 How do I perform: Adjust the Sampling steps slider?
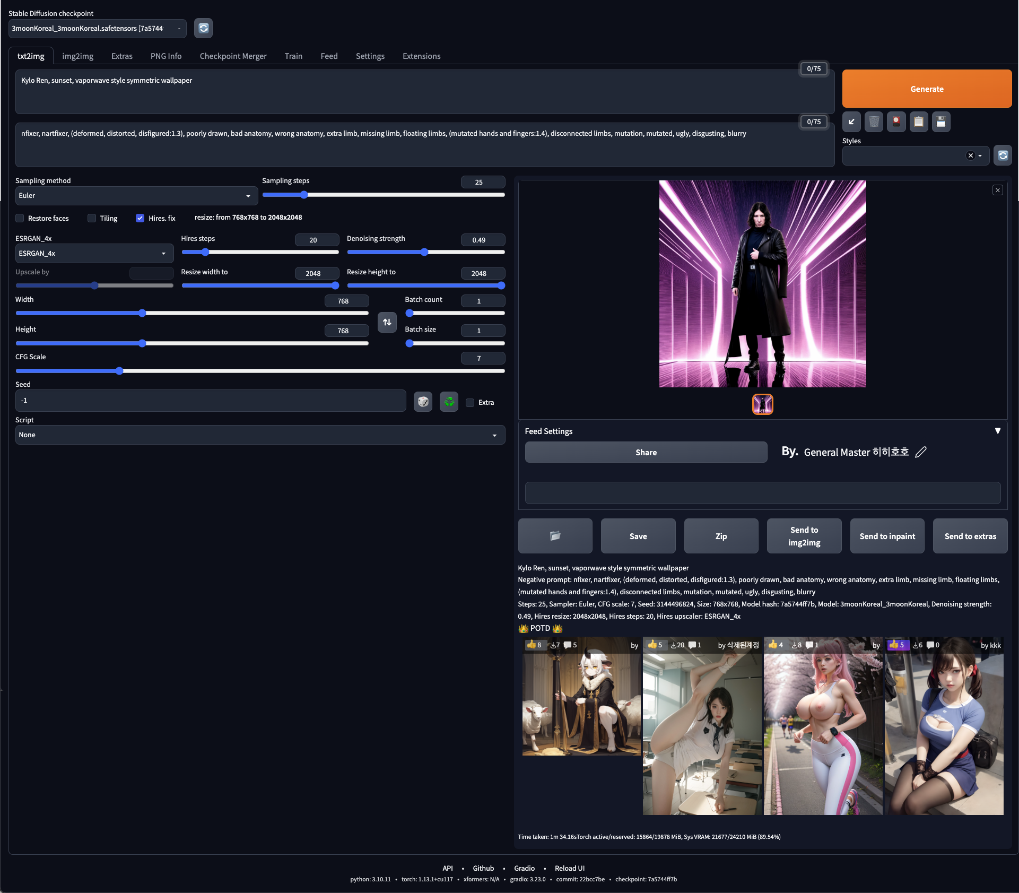(x=383, y=195)
